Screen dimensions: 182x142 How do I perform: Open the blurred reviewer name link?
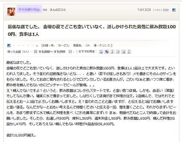29,9
